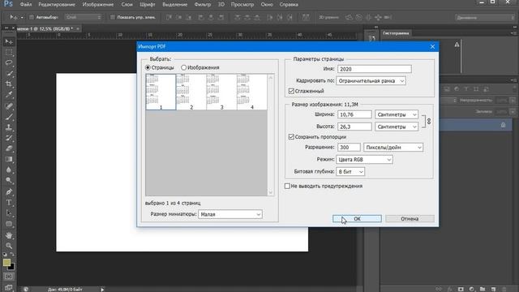Select the Healing Brush tool
Image resolution: width=519 pixels, height=292 pixels.
(9, 106)
